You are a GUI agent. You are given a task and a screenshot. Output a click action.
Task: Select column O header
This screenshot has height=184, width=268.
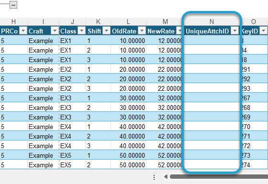[254, 22]
